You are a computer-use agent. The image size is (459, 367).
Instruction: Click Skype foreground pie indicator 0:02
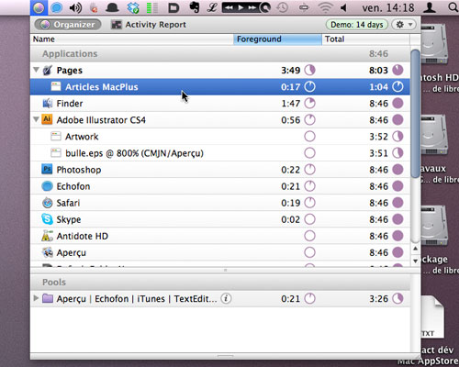[309, 219]
